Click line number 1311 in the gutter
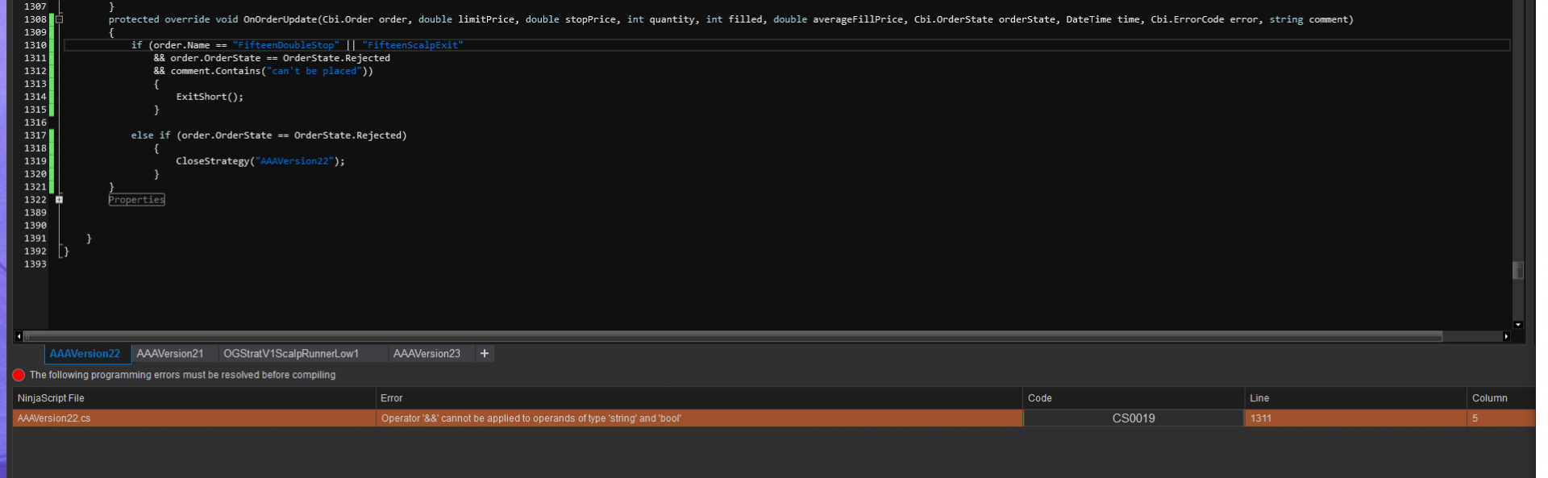This screenshot has height=478, width=1548. pos(35,58)
